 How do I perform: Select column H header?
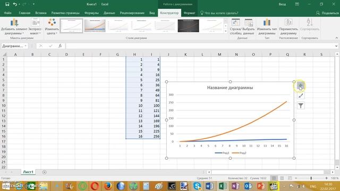134,54
